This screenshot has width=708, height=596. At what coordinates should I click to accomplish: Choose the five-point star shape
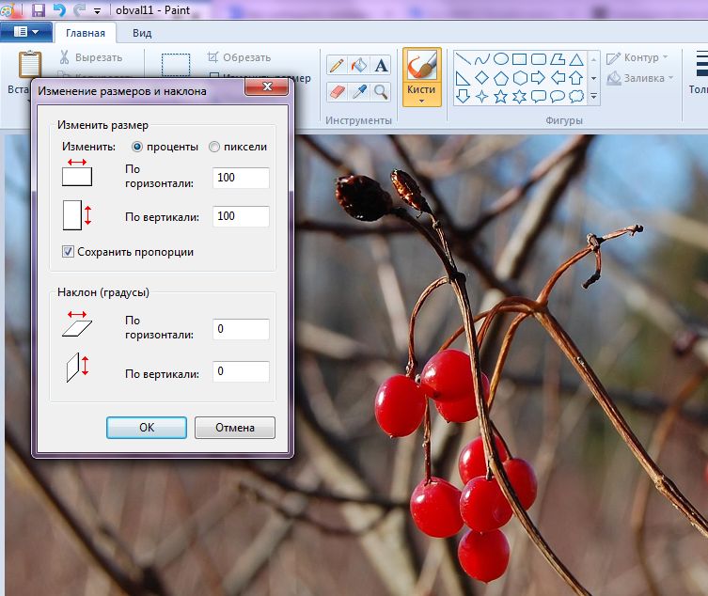coord(500,96)
